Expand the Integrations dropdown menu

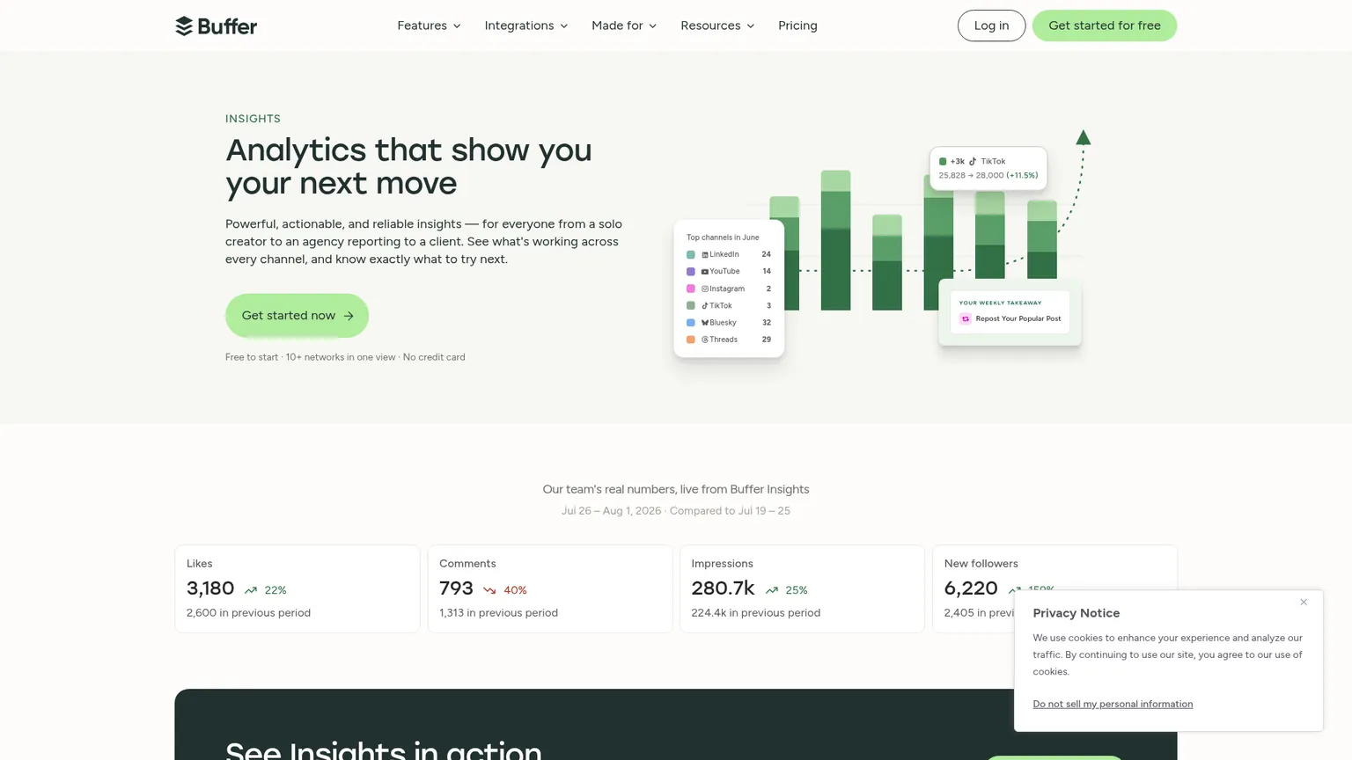[x=525, y=26]
